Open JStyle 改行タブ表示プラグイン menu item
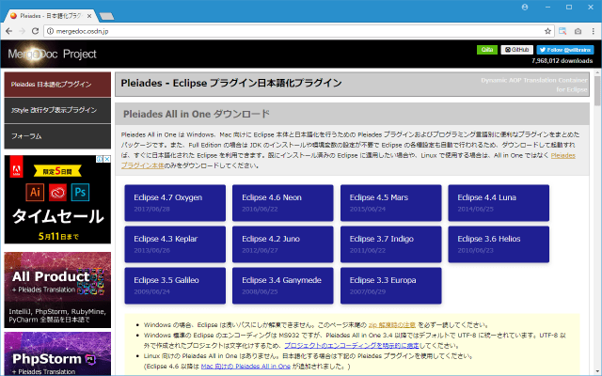 [57, 110]
